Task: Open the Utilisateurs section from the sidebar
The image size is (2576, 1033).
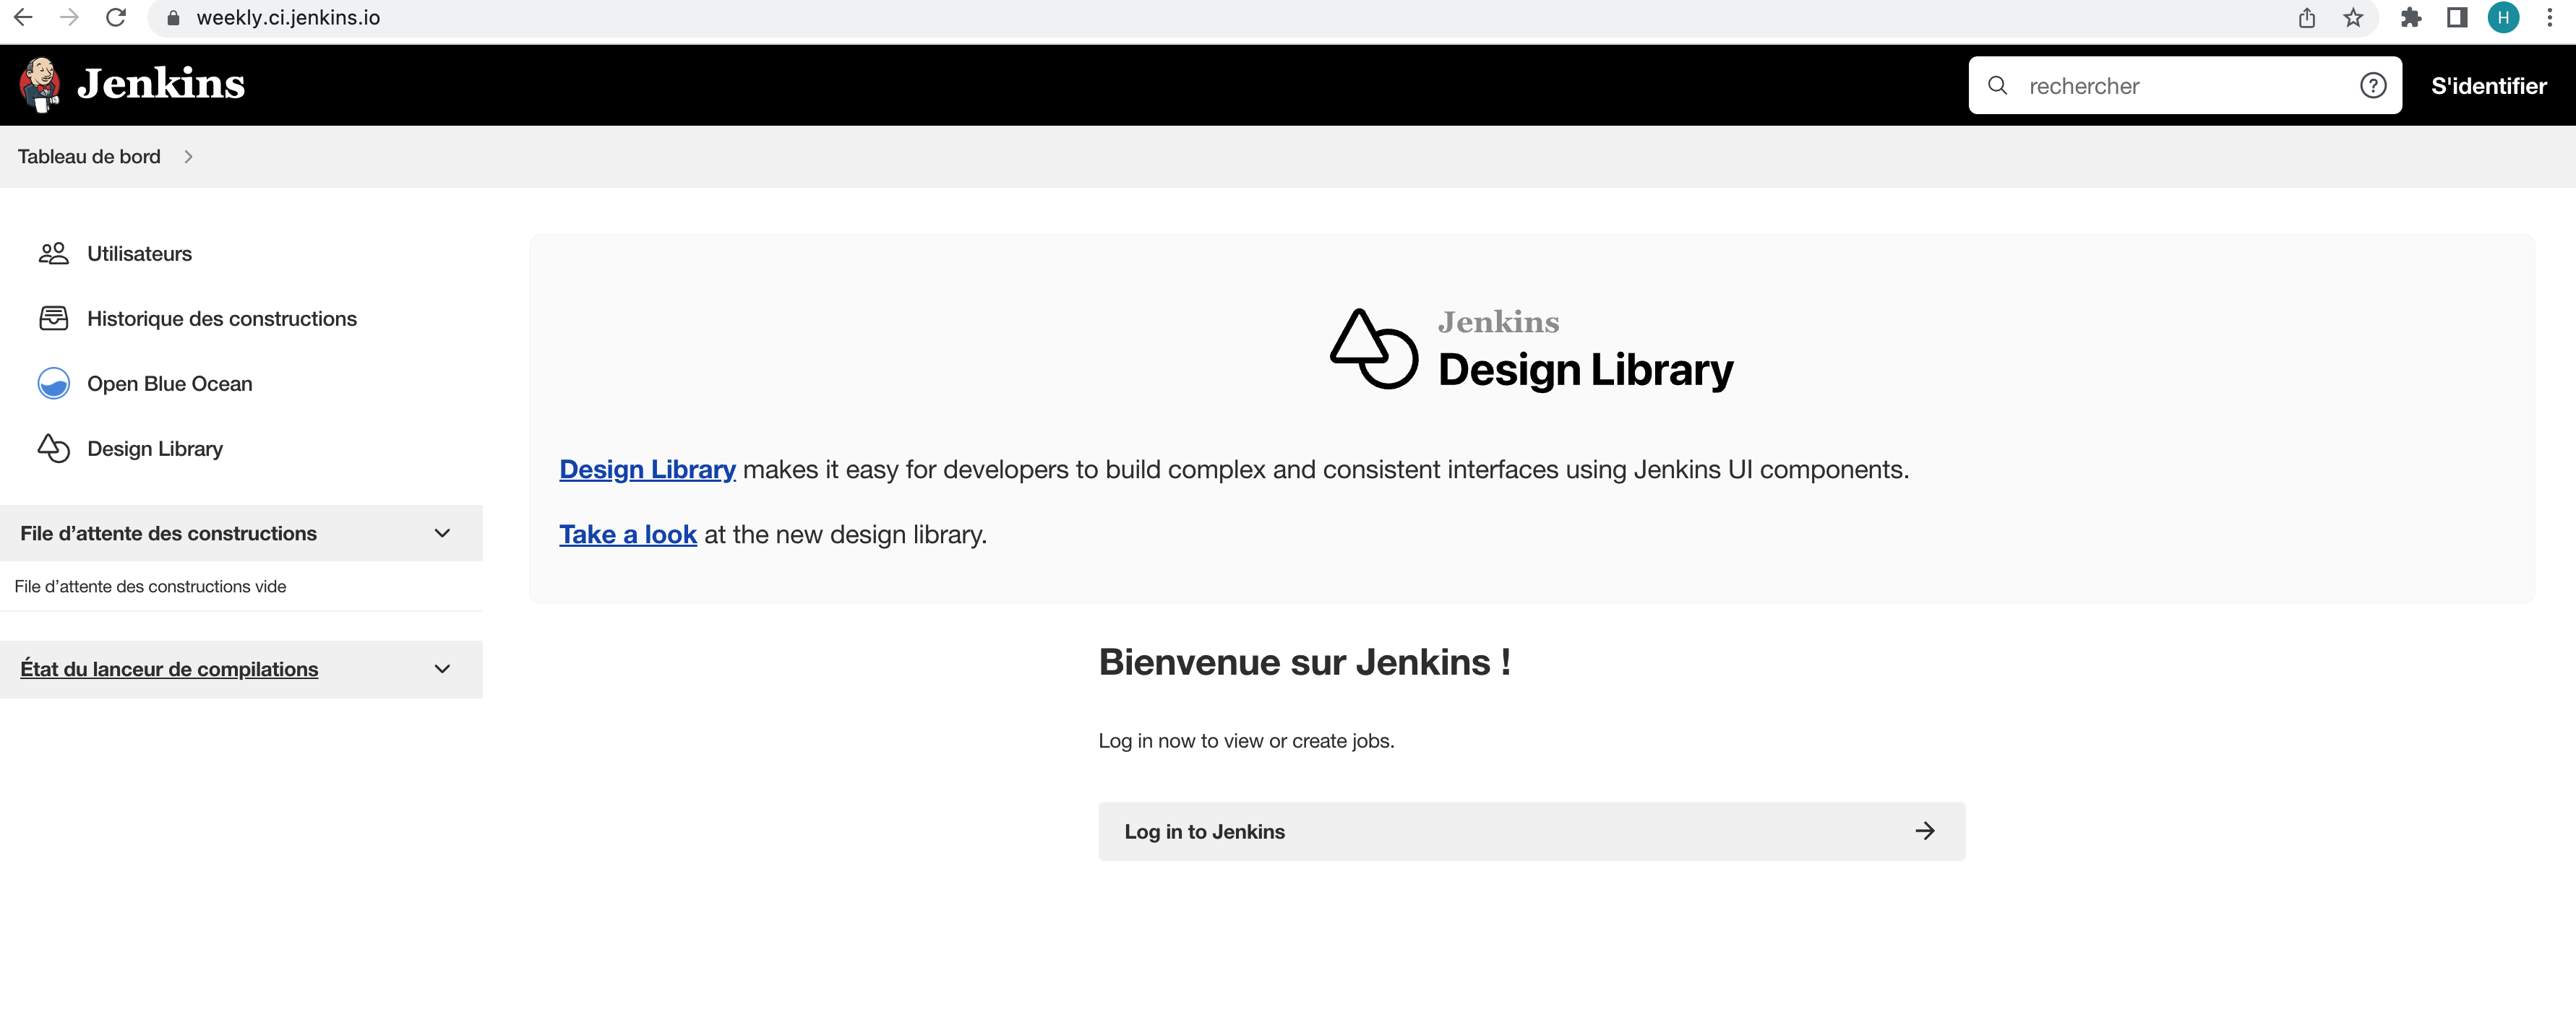Action: (139, 253)
